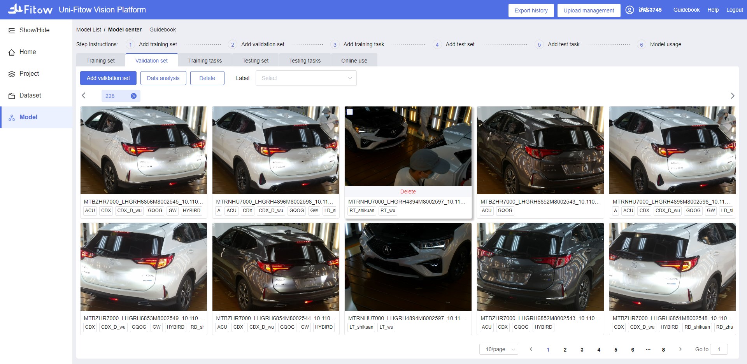Remove the 228 tag with x icon

pyautogui.click(x=133, y=96)
